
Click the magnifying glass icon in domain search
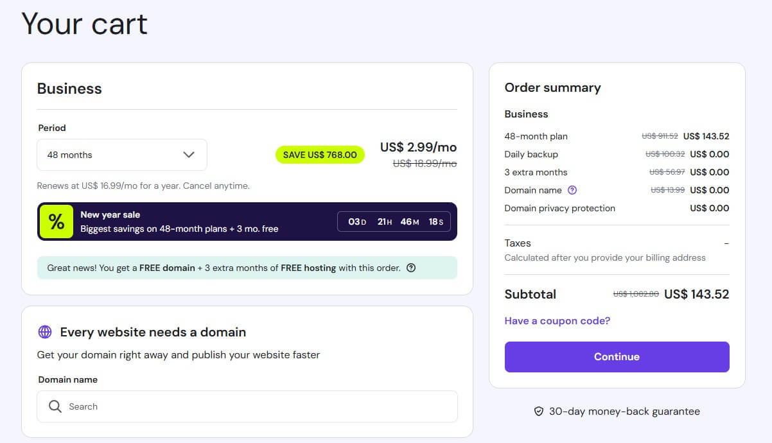[x=55, y=406]
